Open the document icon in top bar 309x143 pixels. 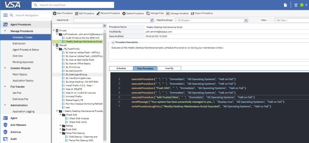pos(285,5)
